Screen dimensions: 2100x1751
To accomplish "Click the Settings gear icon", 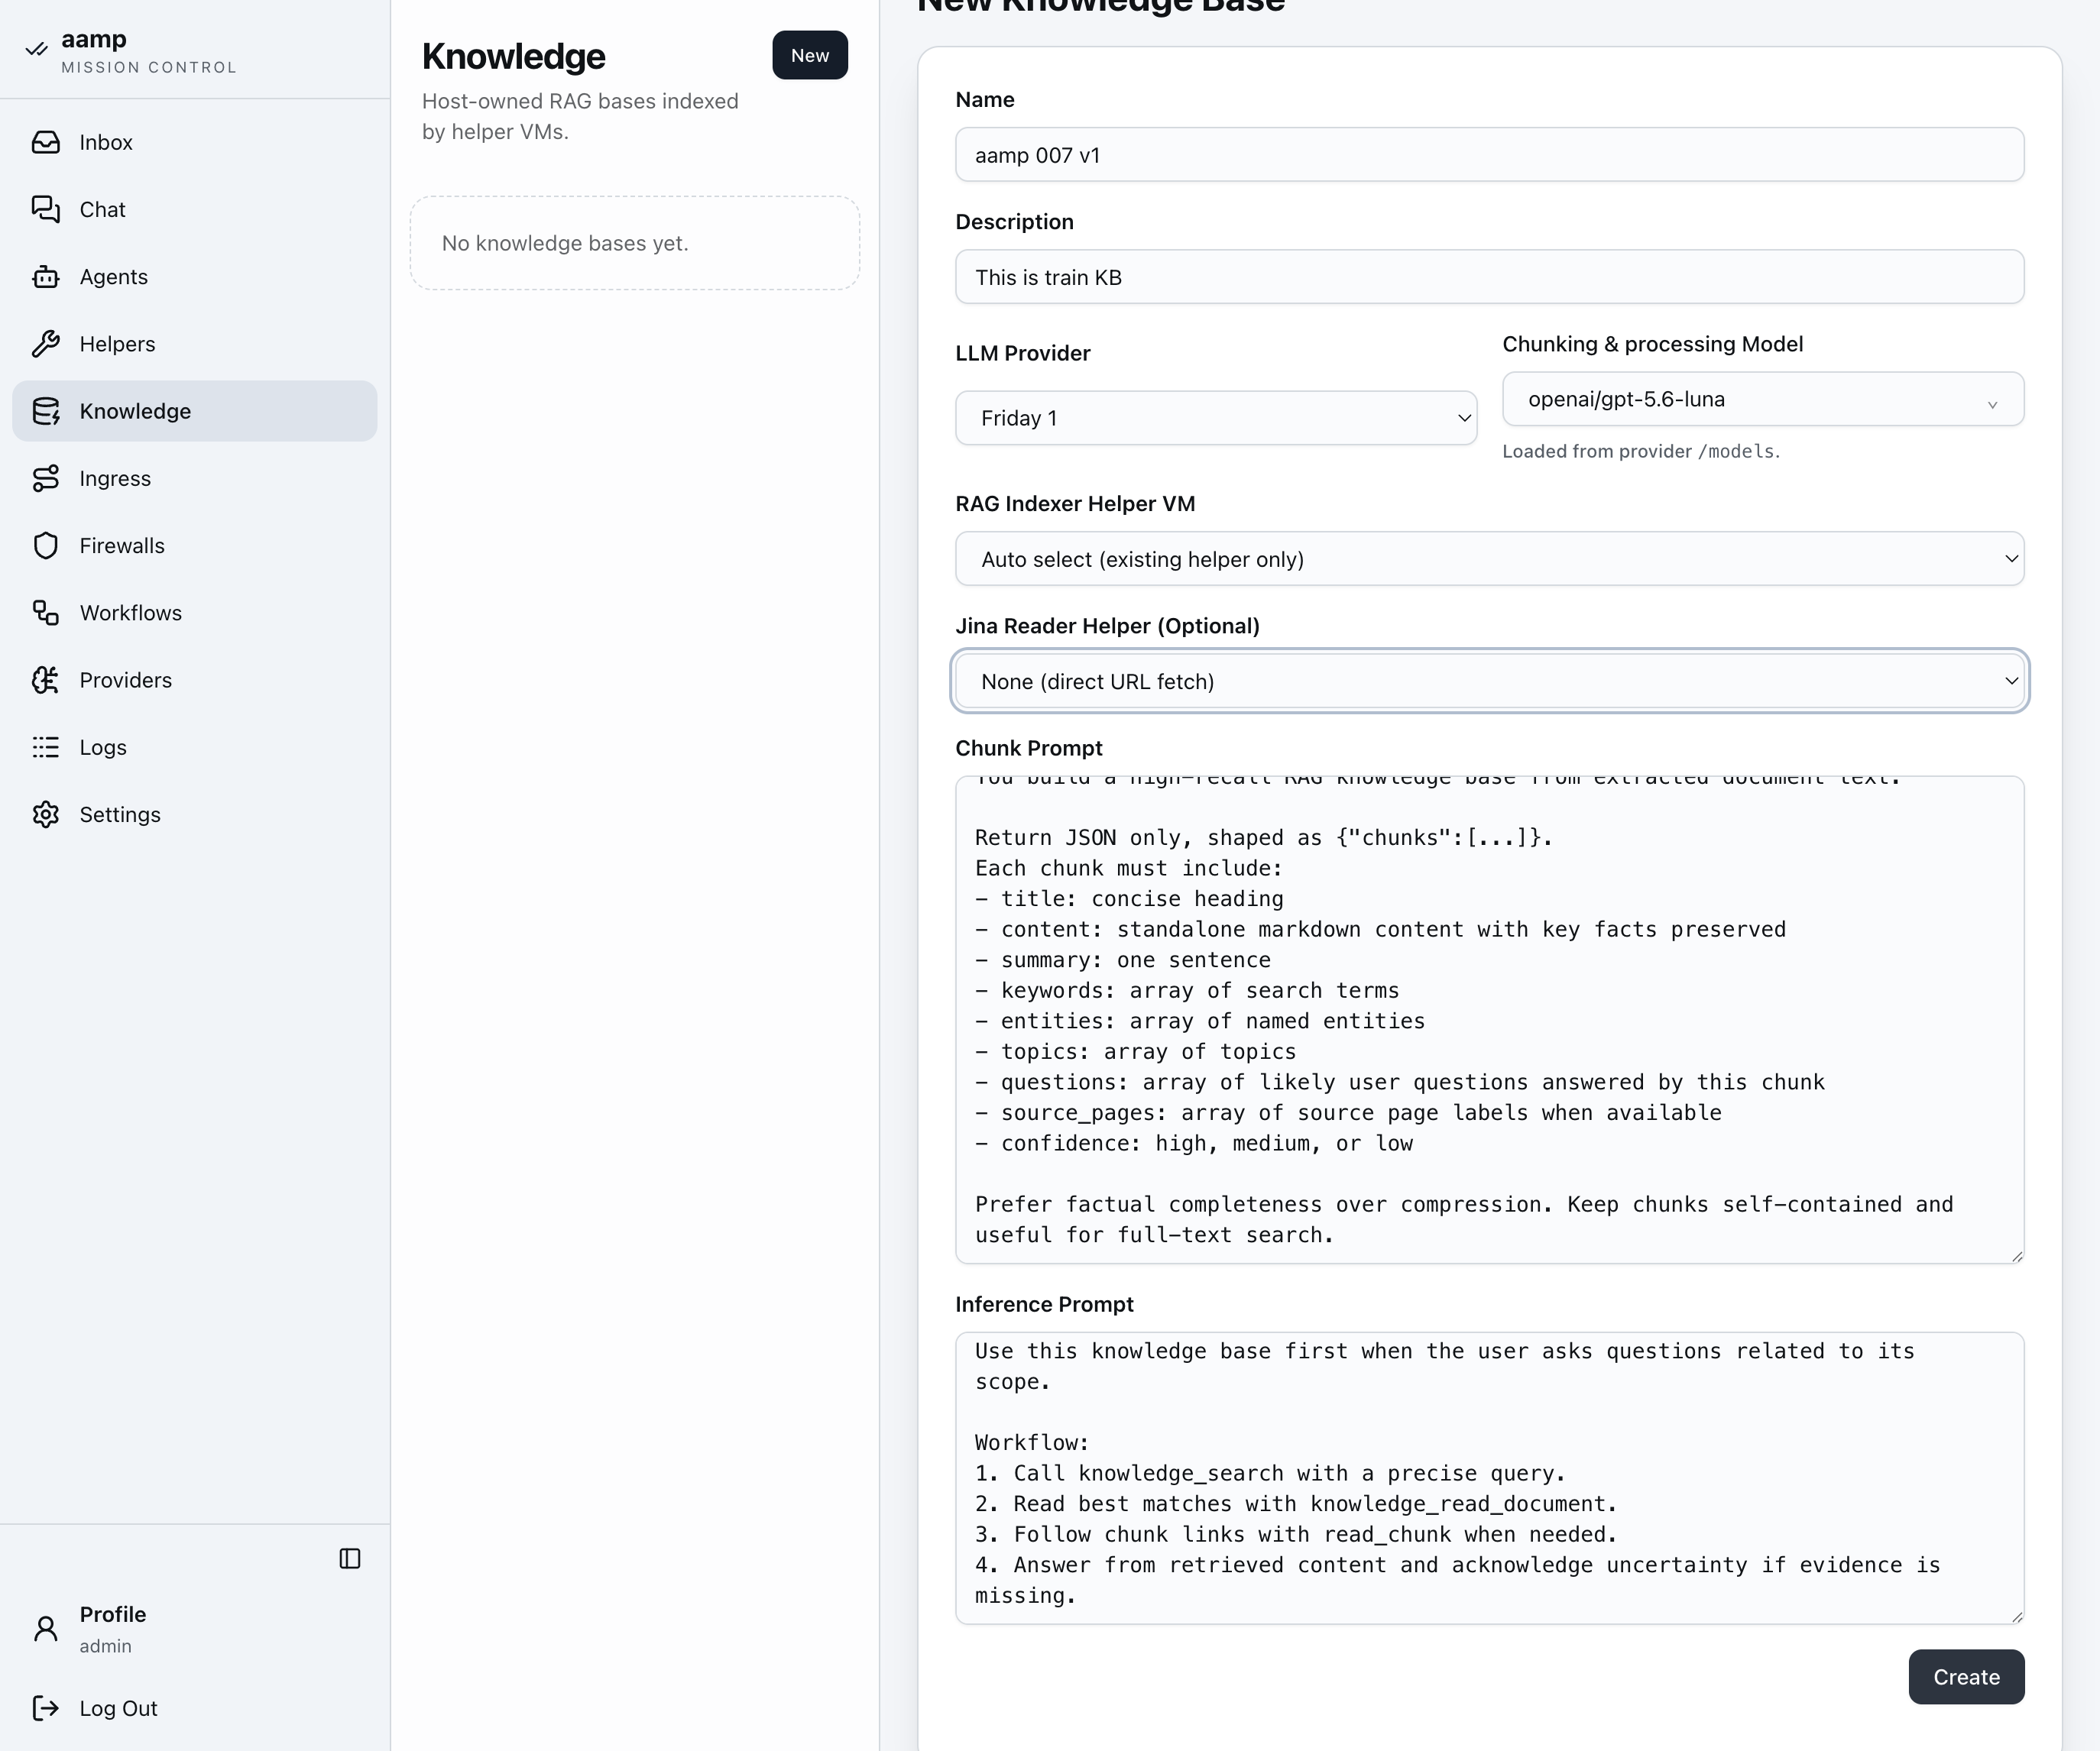I will (46, 814).
